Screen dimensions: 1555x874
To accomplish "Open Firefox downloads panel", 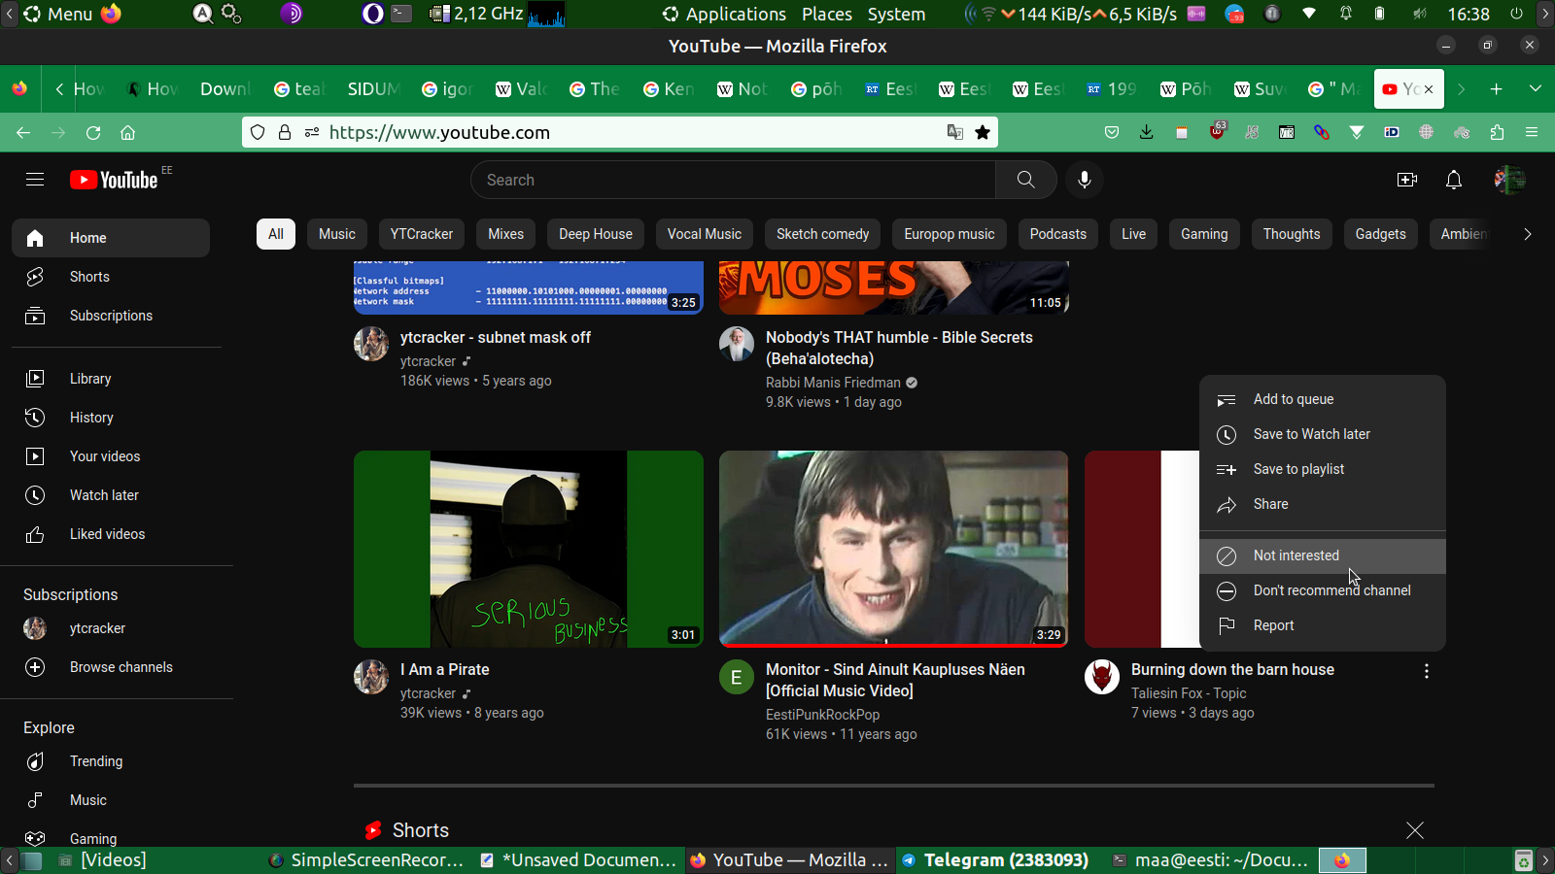I will [x=1147, y=132].
